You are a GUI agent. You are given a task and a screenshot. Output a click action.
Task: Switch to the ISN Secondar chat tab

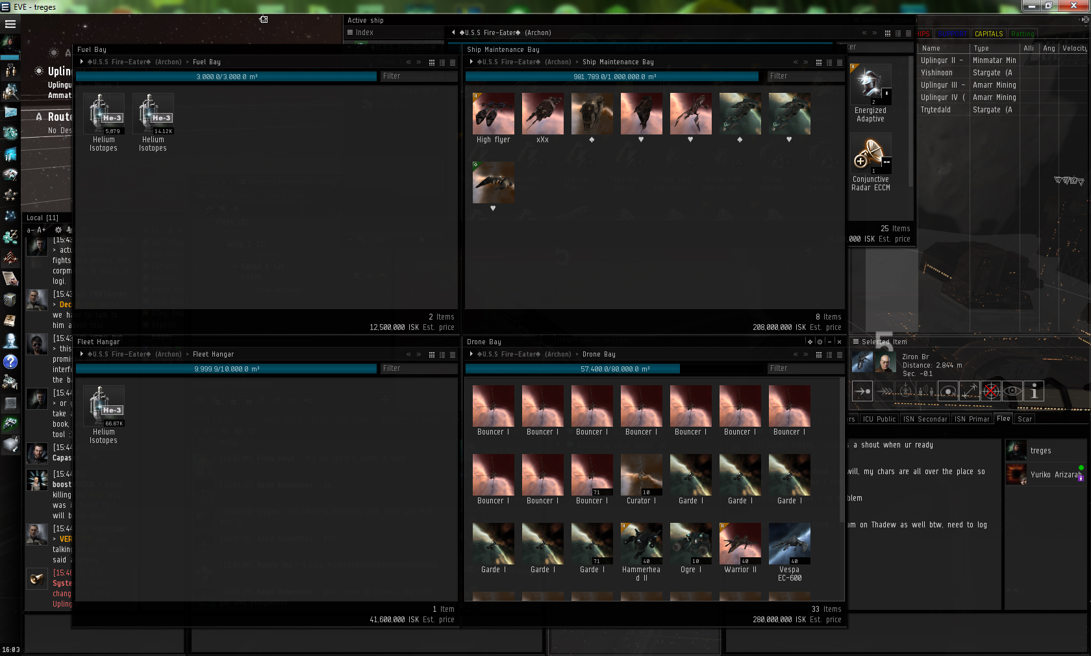925,419
